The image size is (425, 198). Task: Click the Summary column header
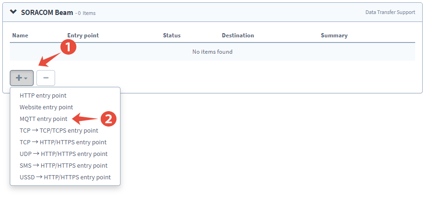coord(334,35)
